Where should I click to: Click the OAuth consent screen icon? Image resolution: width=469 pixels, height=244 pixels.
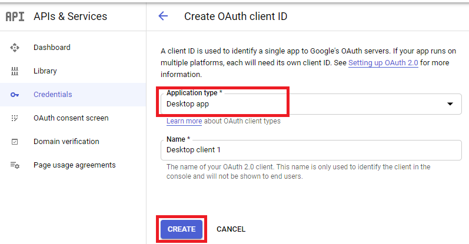click(15, 118)
